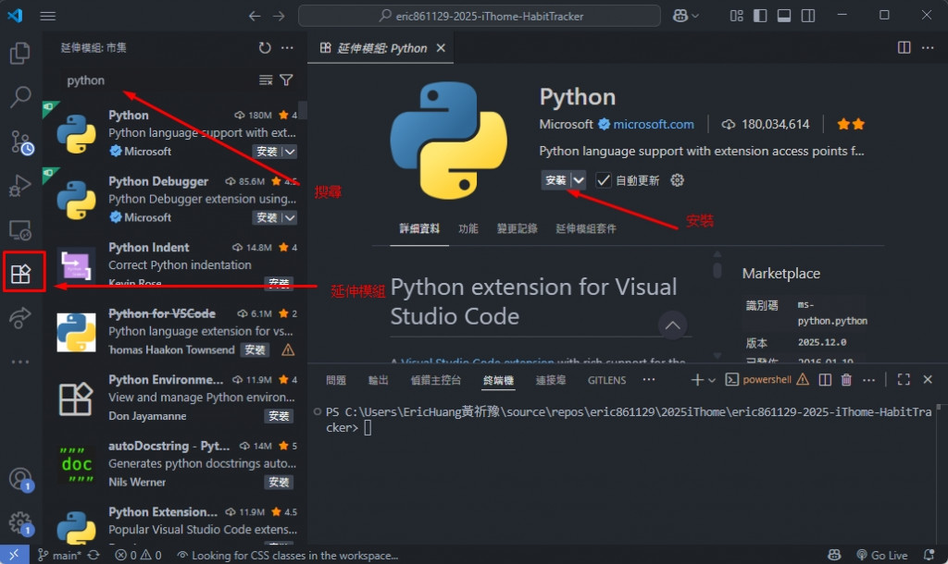
Task: Kill the terminal with trash icon
Action: click(846, 379)
